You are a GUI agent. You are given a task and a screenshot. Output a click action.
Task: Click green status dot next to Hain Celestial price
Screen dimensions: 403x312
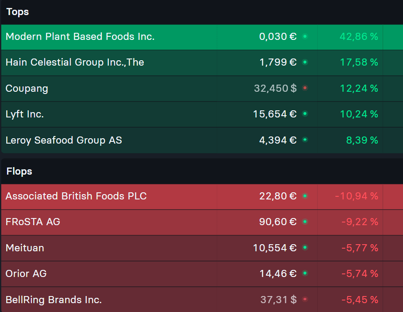point(305,62)
